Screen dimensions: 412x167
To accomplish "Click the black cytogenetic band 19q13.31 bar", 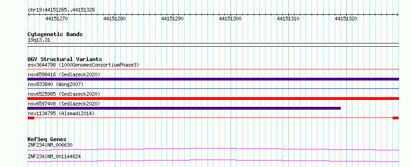I will pyautogui.click(x=213, y=45).
